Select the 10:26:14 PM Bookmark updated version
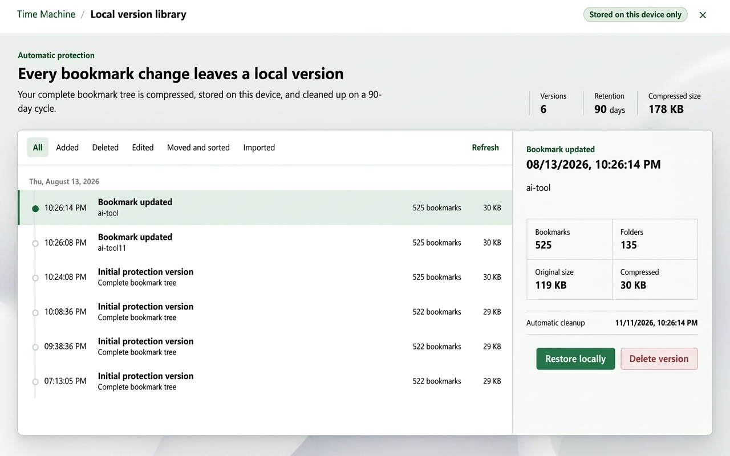The width and height of the screenshot is (730, 456). pos(265,207)
